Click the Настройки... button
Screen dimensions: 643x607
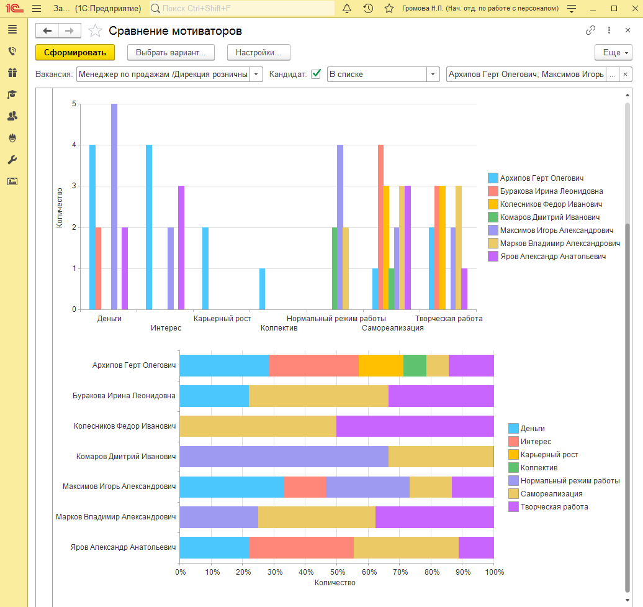[x=259, y=53]
